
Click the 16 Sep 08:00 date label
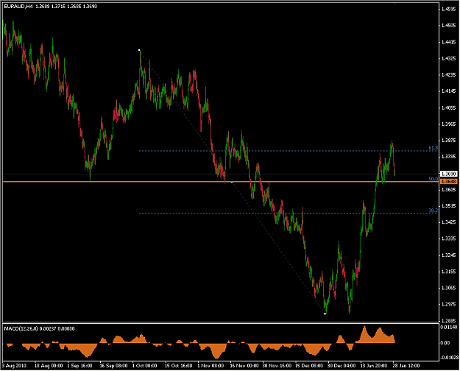pos(113,366)
